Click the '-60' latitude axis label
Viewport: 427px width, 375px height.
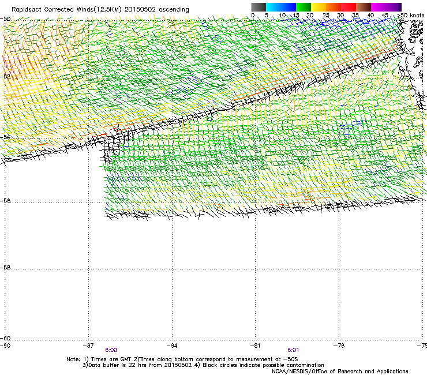tap(5, 338)
